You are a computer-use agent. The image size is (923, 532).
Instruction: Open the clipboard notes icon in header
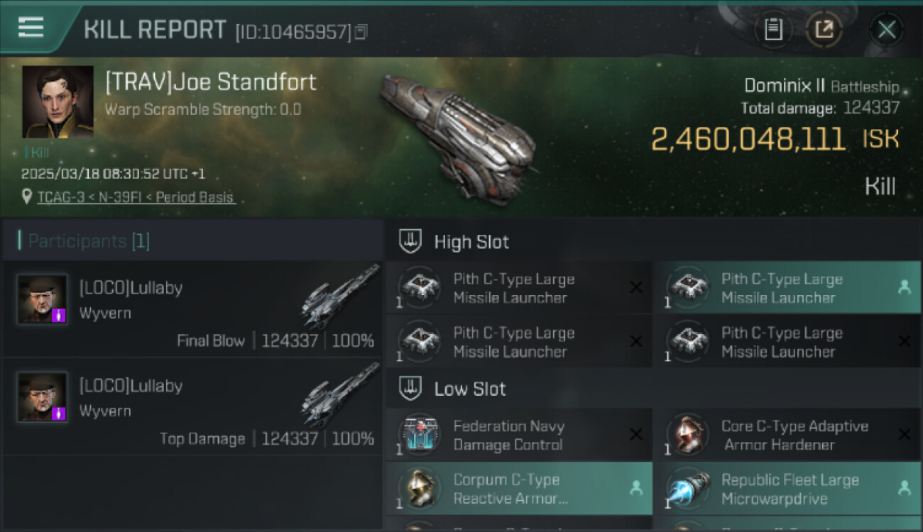click(x=773, y=30)
